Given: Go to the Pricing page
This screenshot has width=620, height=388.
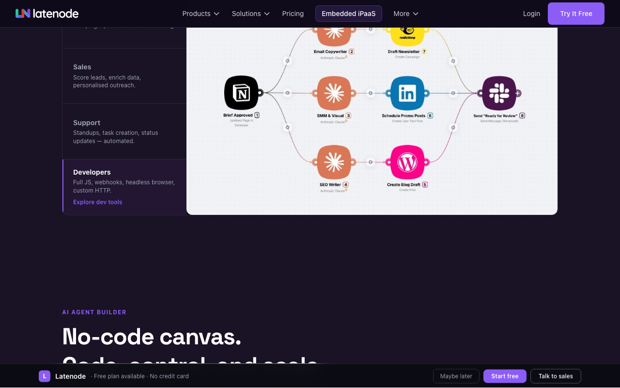Looking at the screenshot, I should tap(293, 14).
